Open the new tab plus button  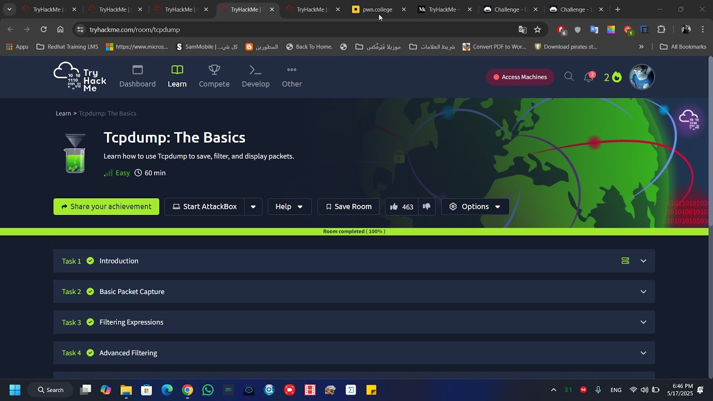pos(618,9)
